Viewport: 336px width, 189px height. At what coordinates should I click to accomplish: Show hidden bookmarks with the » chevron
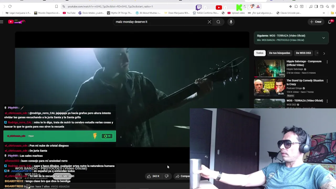click(x=324, y=13)
